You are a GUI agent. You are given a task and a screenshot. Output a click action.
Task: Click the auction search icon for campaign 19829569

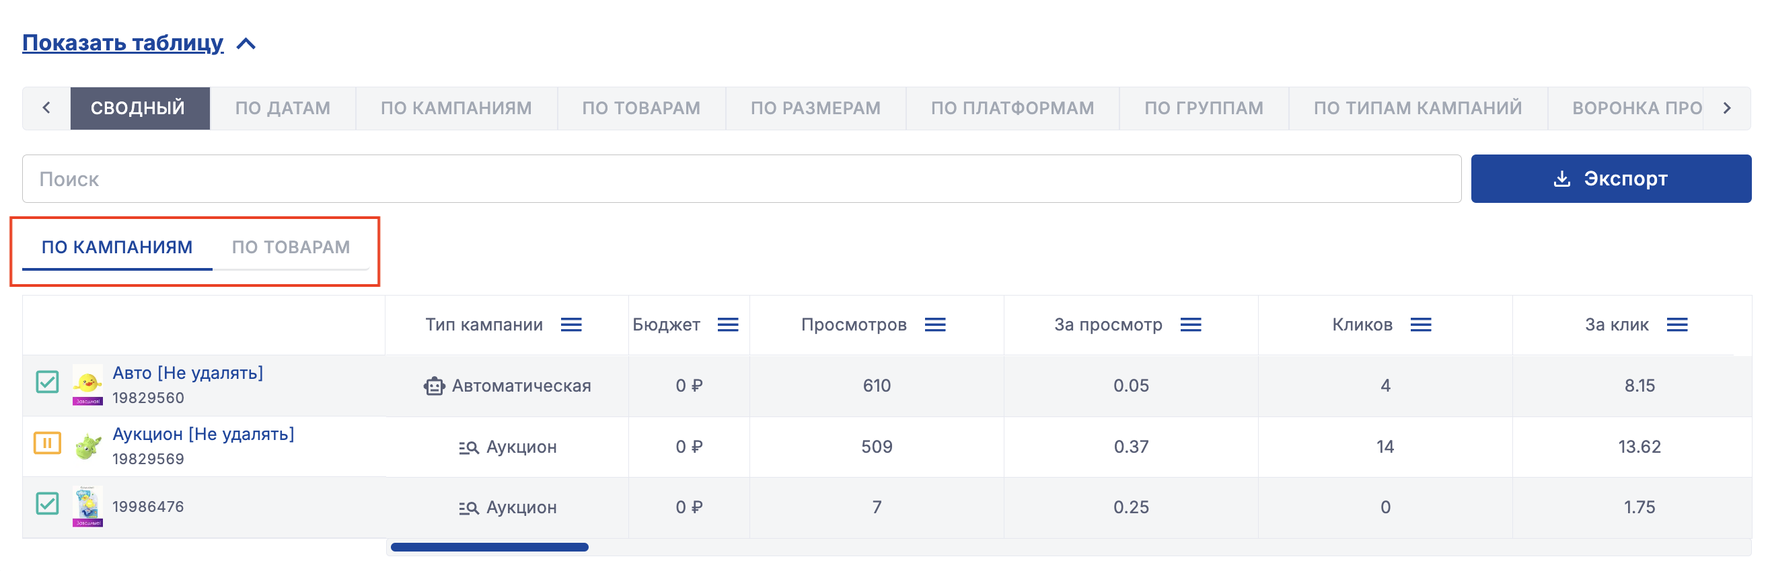click(x=468, y=447)
